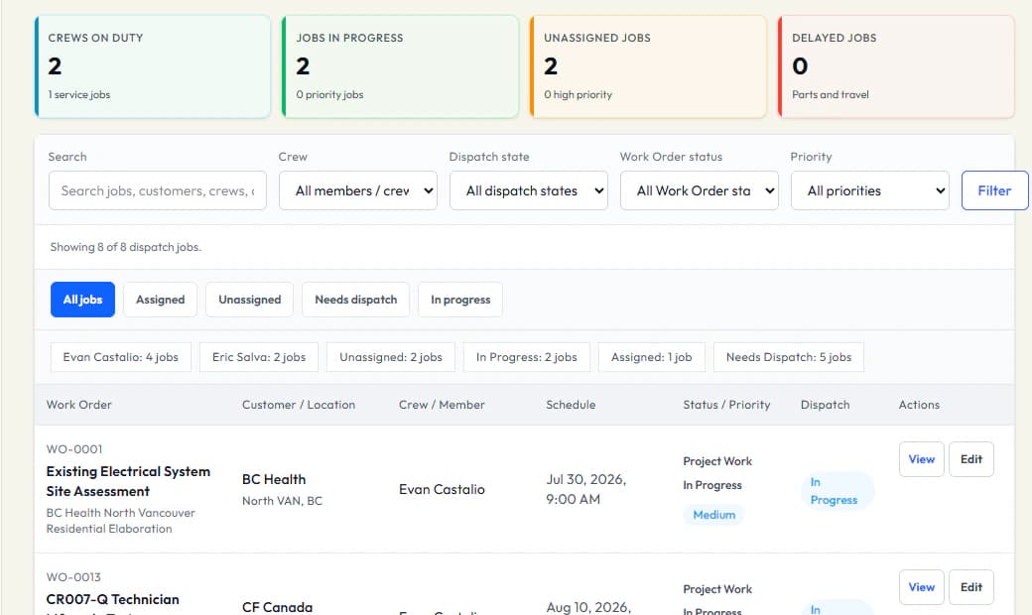Select the Assigned: 1 job chip
1032x615 pixels.
pyautogui.click(x=652, y=357)
